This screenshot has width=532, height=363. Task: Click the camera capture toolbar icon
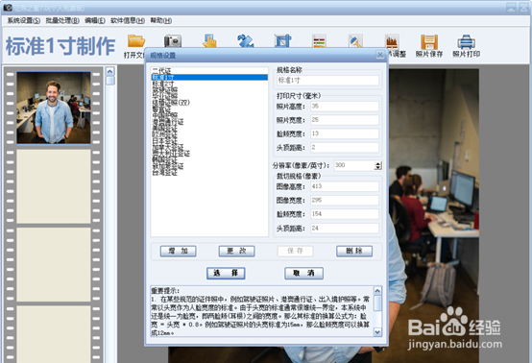tap(173, 41)
